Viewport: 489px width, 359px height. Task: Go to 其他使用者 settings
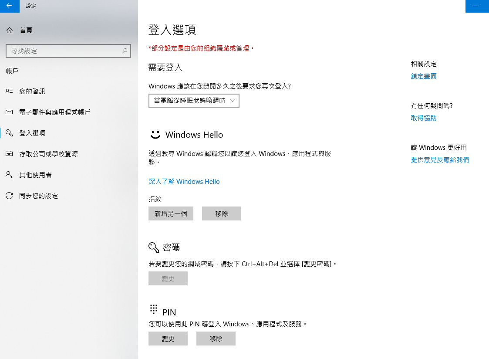point(36,175)
